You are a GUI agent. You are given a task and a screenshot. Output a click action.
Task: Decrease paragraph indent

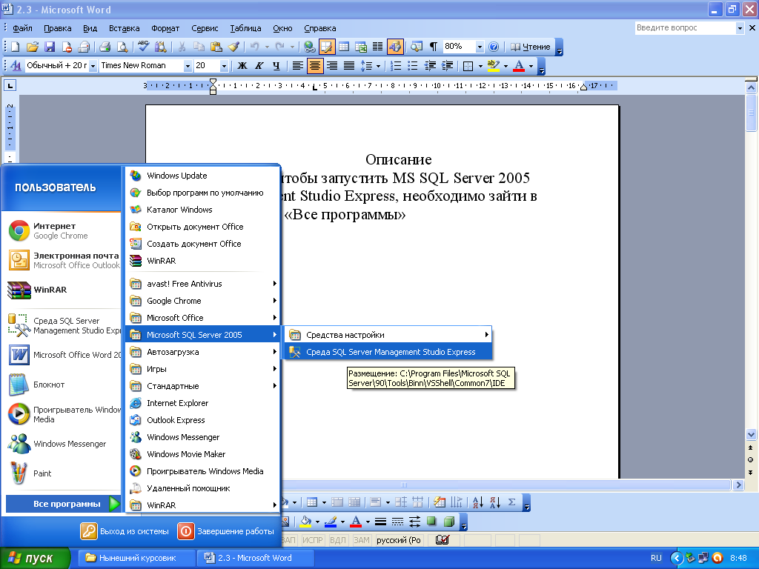pyautogui.click(x=430, y=65)
